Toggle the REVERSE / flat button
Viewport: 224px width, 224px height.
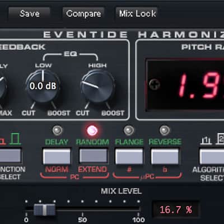165,156
